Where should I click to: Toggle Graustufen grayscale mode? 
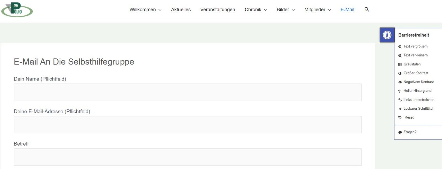(x=412, y=64)
